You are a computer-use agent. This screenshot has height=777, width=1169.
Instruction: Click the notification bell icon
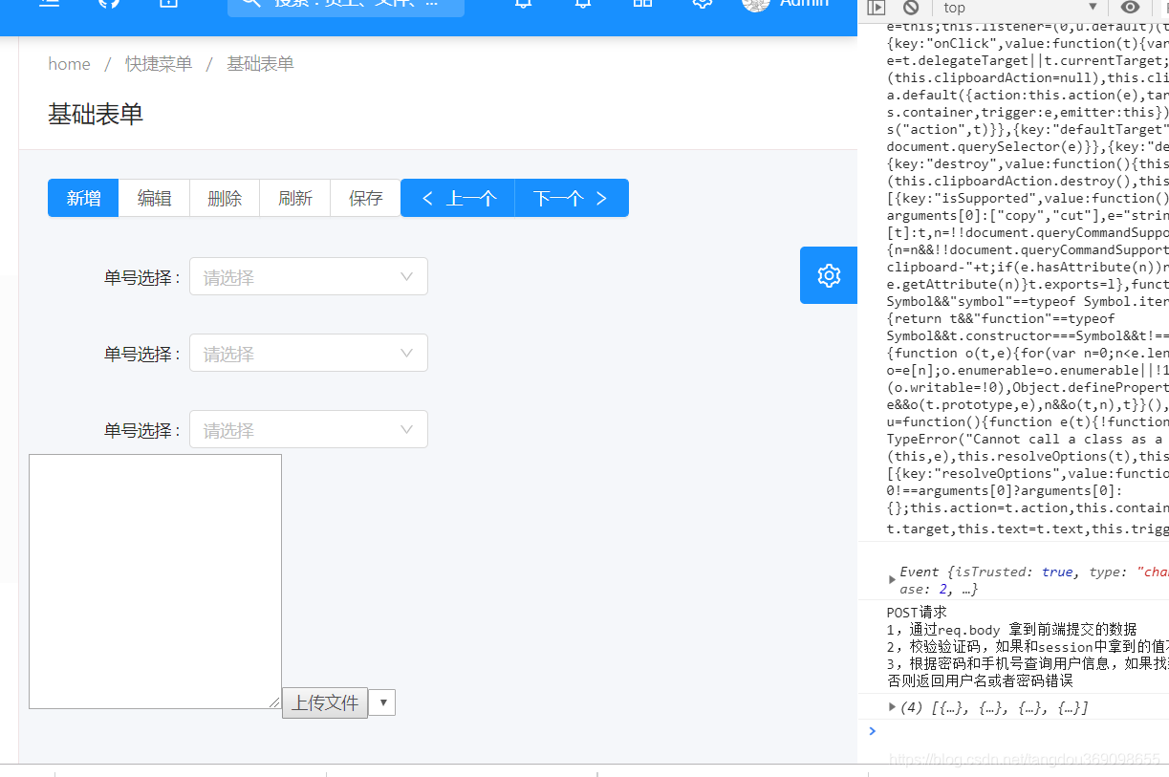pyautogui.click(x=521, y=6)
